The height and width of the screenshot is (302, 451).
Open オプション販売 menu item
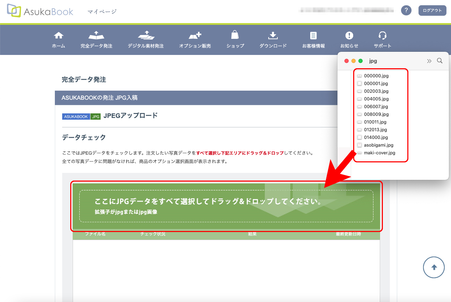195,40
